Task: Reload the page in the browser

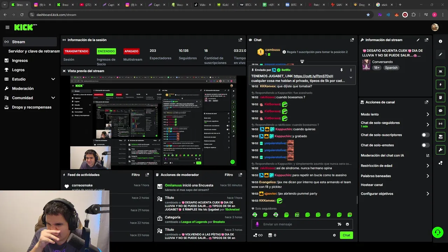Action: (22, 15)
